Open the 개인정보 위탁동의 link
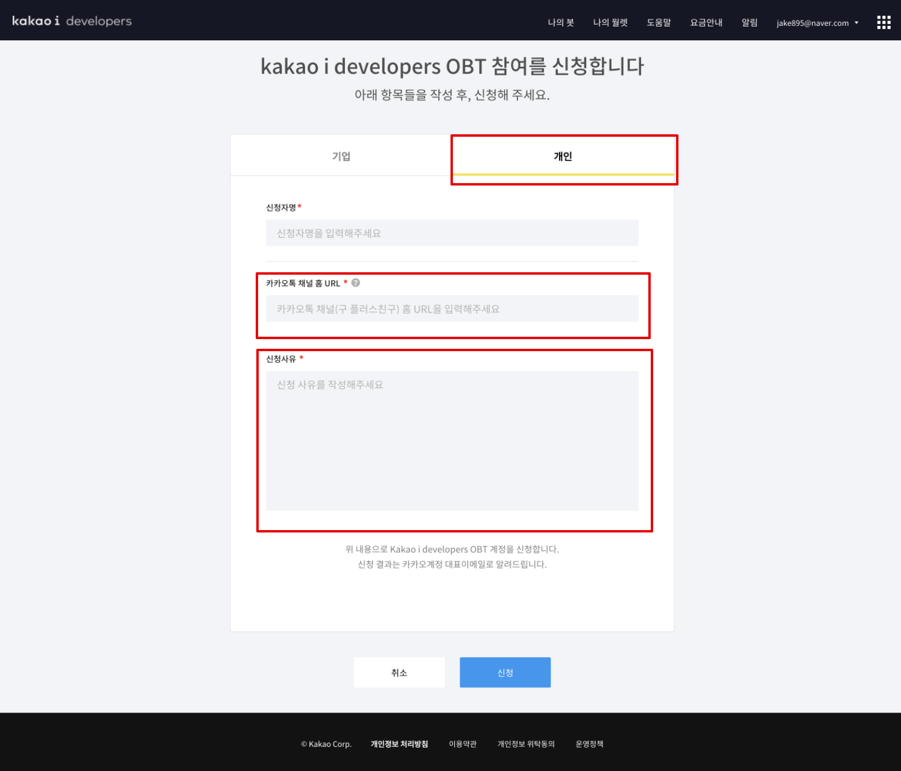This screenshot has height=771, width=901. 526,744
